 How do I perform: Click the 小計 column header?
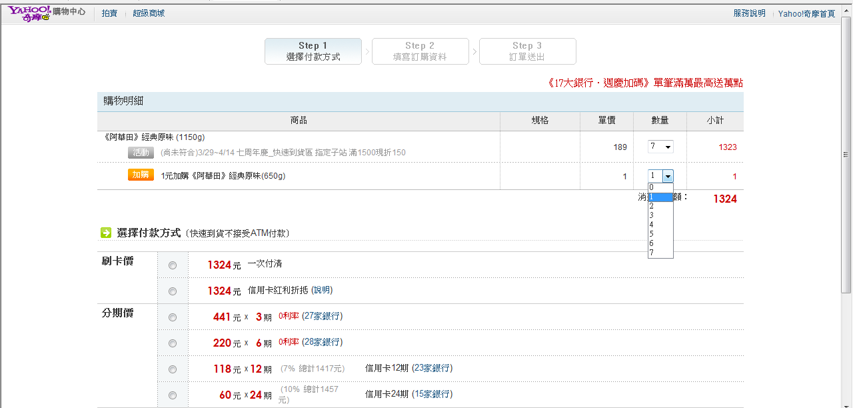pyautogui.click(x=715, y=121)
